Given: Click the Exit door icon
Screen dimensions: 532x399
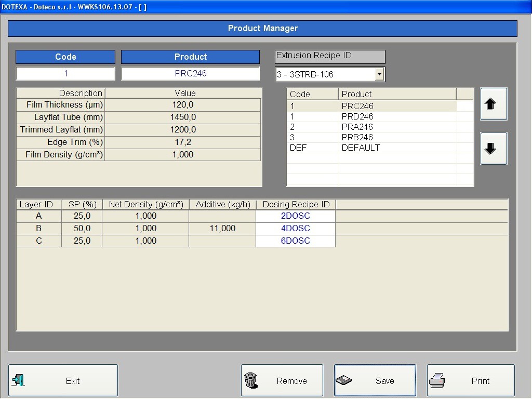Looking at the screenshot, I should pyautogui.click(x=18, y=380).
